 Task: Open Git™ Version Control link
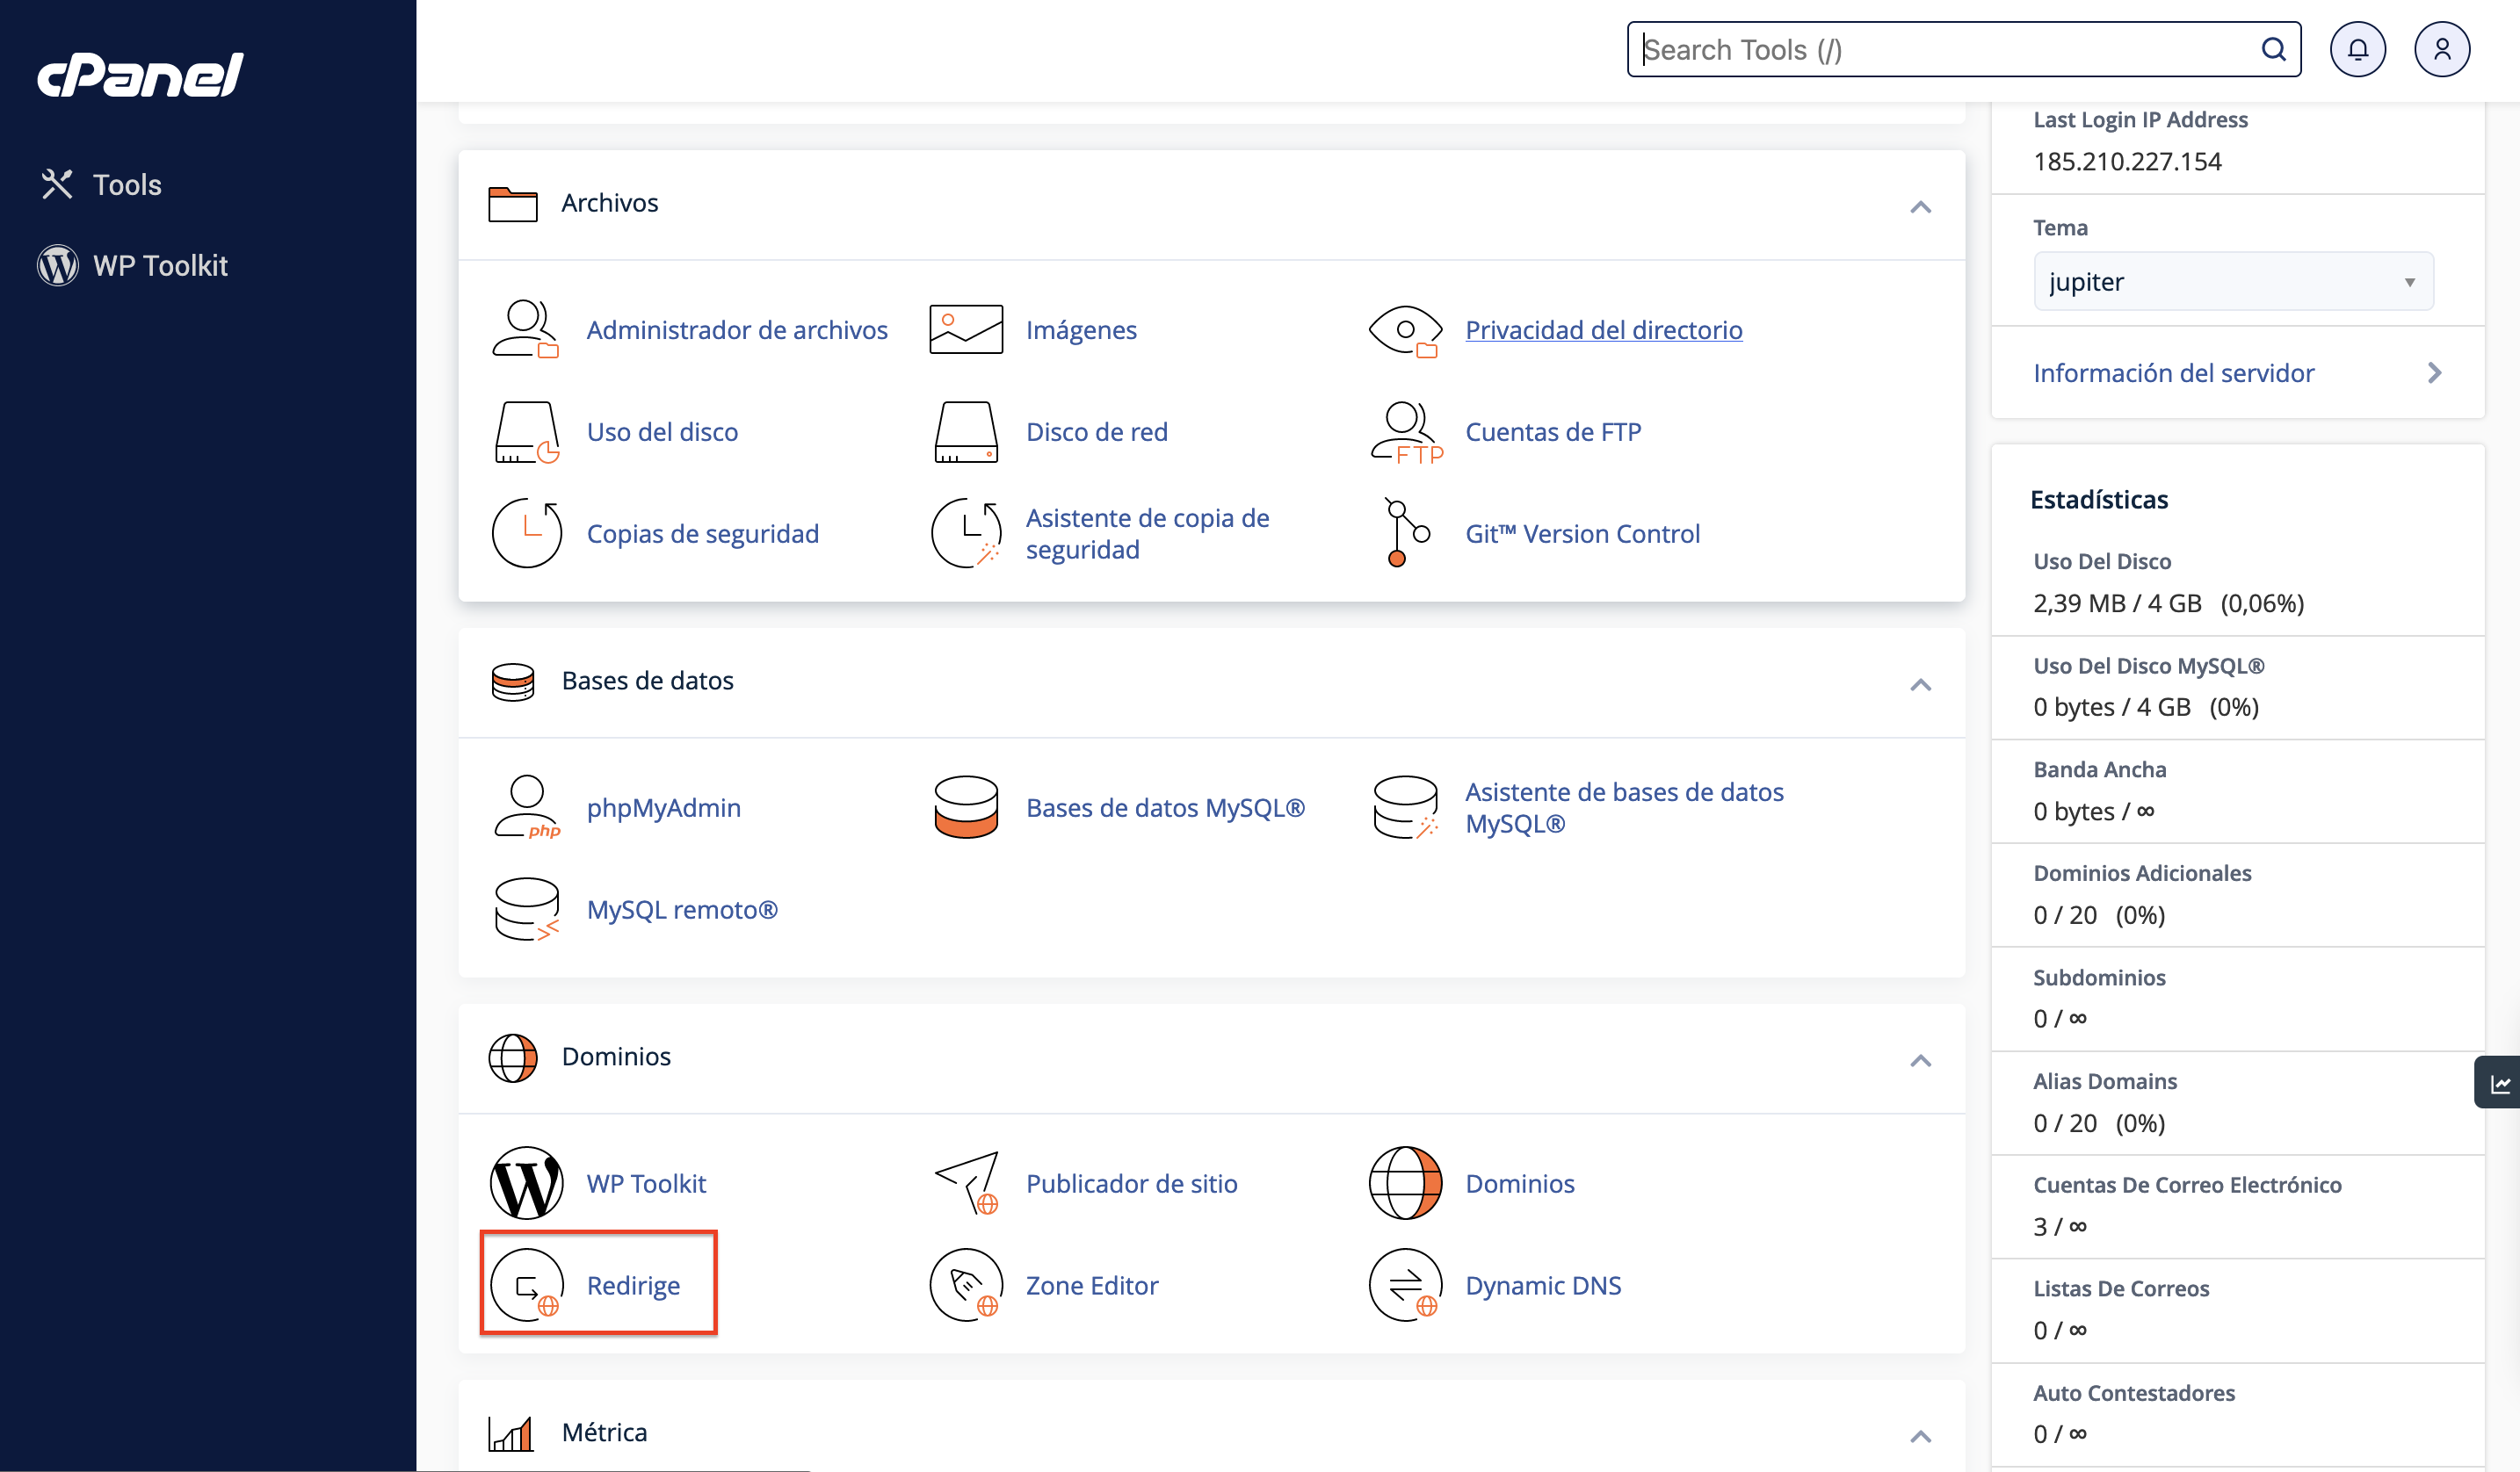(x=1582, y=534)
